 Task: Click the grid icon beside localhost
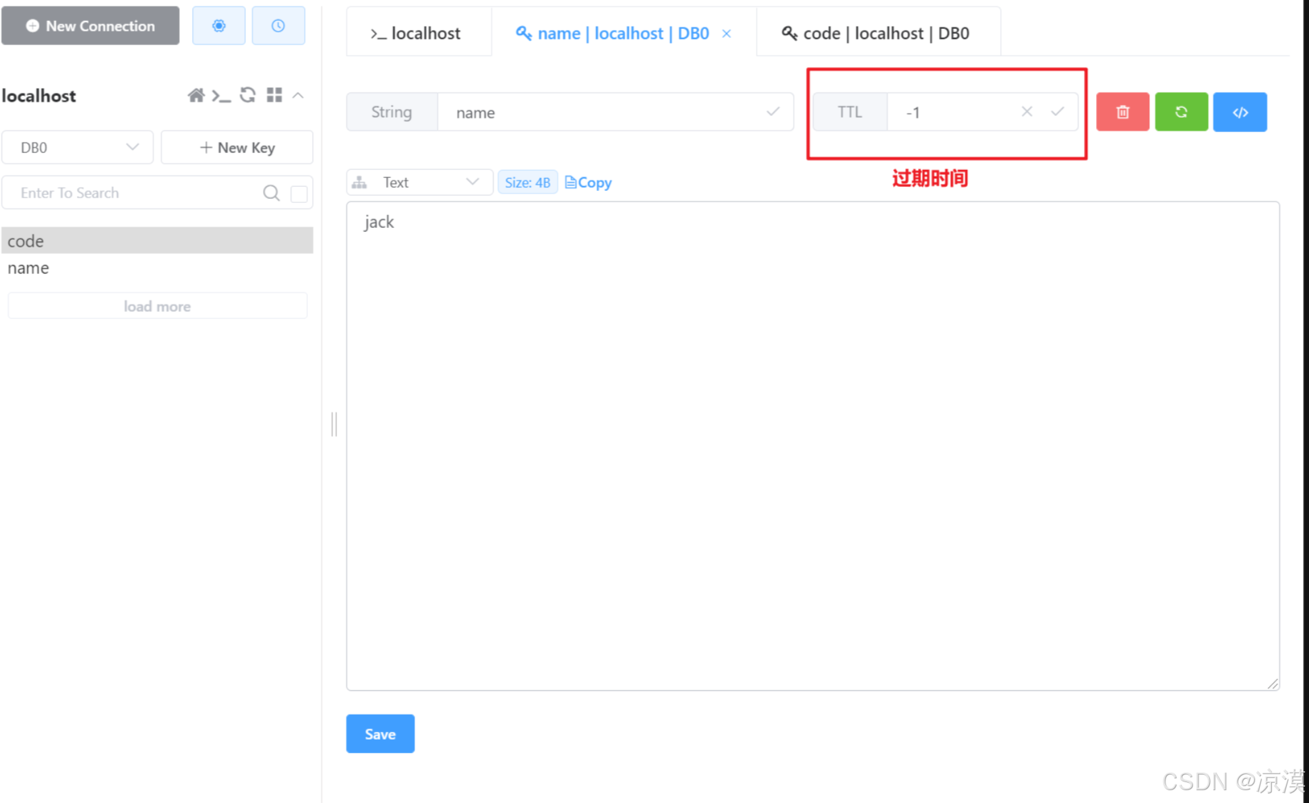274,95
